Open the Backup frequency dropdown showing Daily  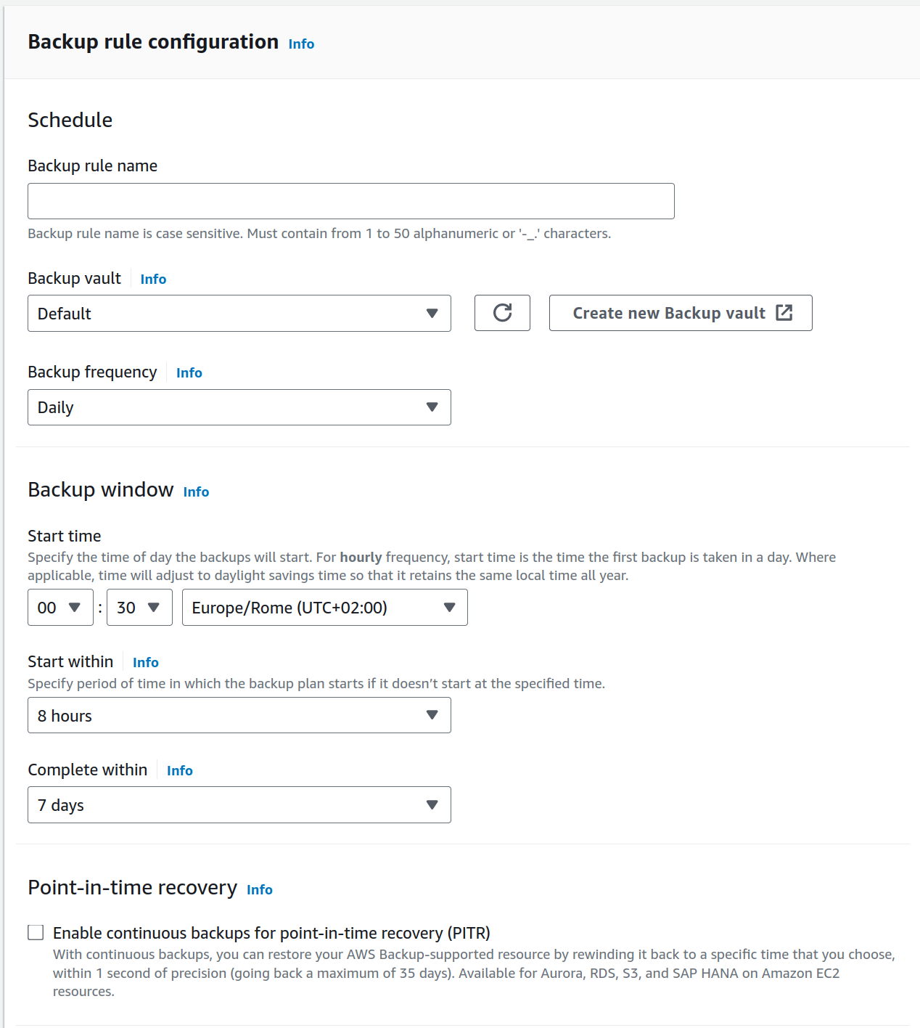pyautogui.click(x=239, y=407)
